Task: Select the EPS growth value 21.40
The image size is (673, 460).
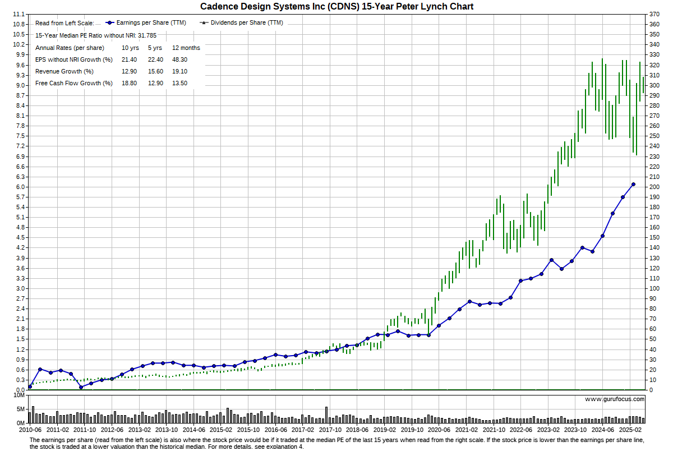Action: [x=130, y=59]
